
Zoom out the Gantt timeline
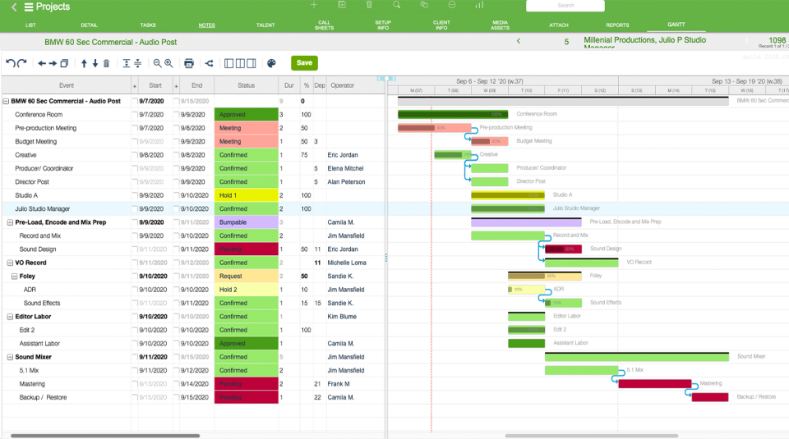(158, 63)
